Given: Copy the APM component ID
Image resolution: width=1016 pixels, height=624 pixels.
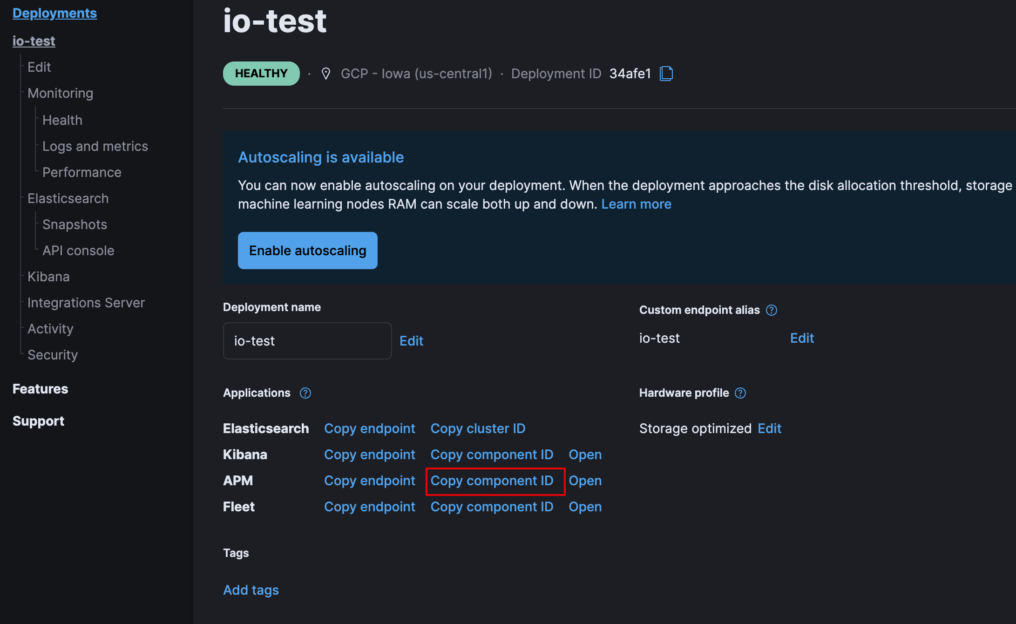Looking at the screenshot, I should point(492,481).
